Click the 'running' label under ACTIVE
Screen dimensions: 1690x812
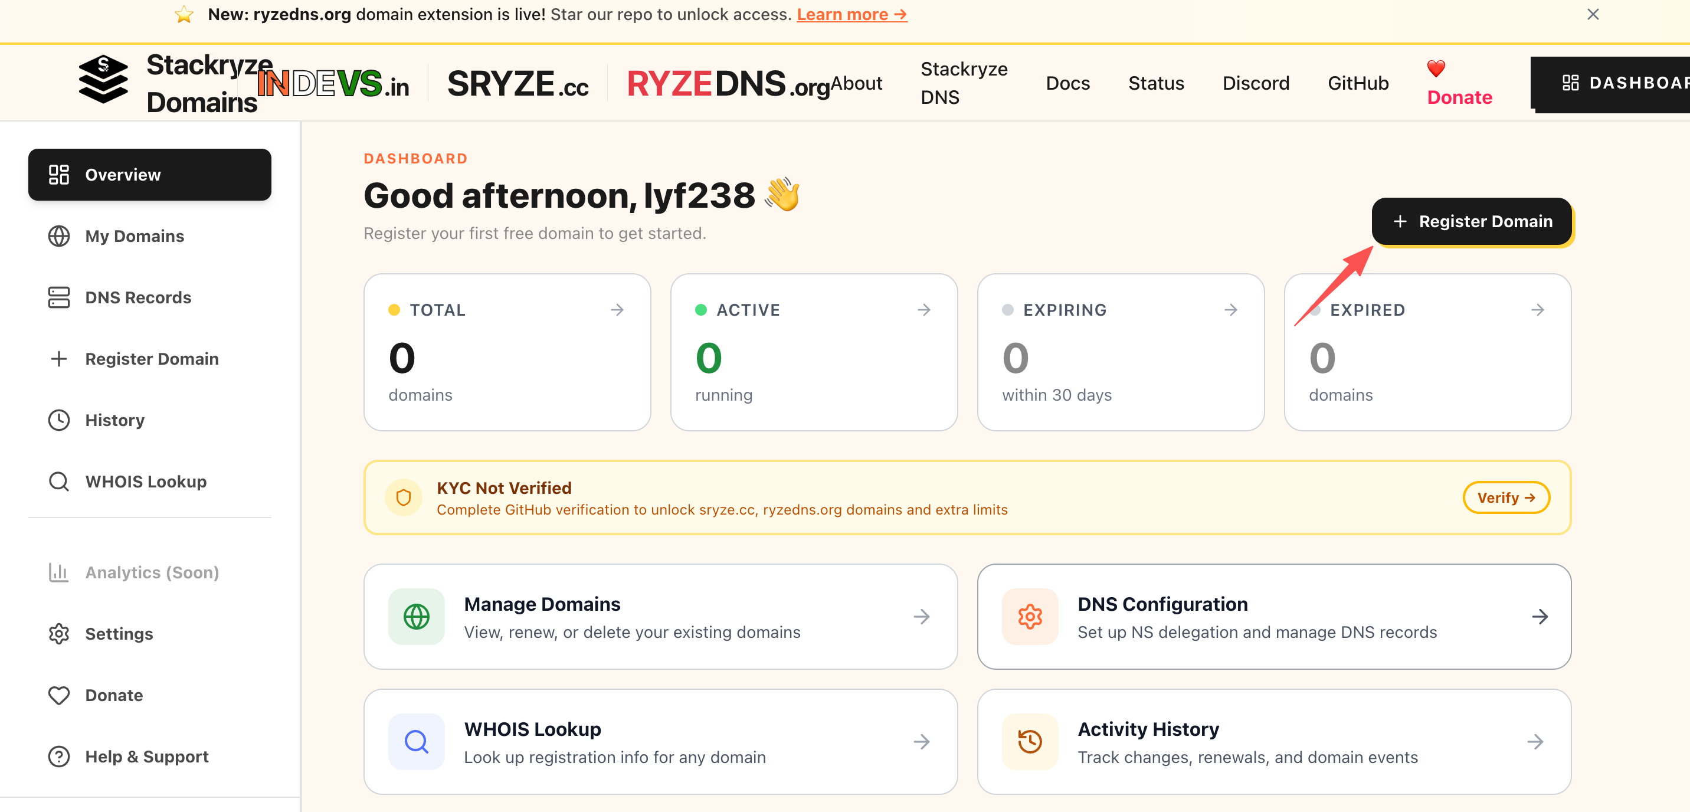point(723,395)
